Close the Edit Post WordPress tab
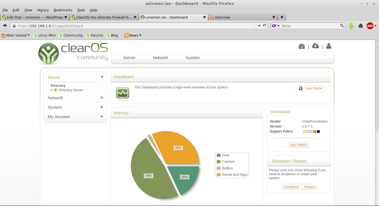 [x=66, y=17]
